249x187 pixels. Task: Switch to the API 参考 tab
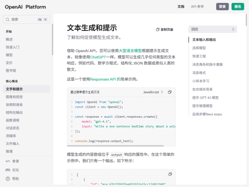pyautogui.click(x=197, y=6)
